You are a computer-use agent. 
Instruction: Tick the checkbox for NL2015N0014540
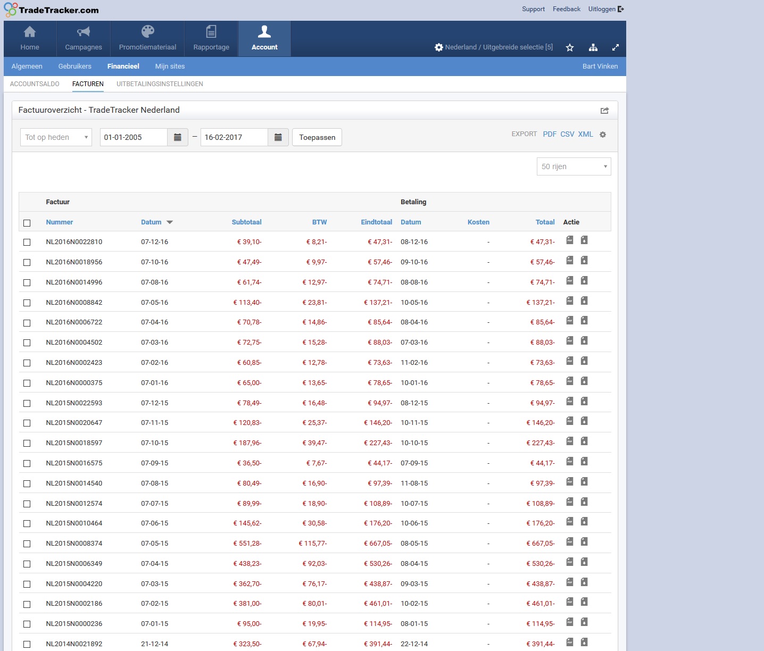click(27, 483)
